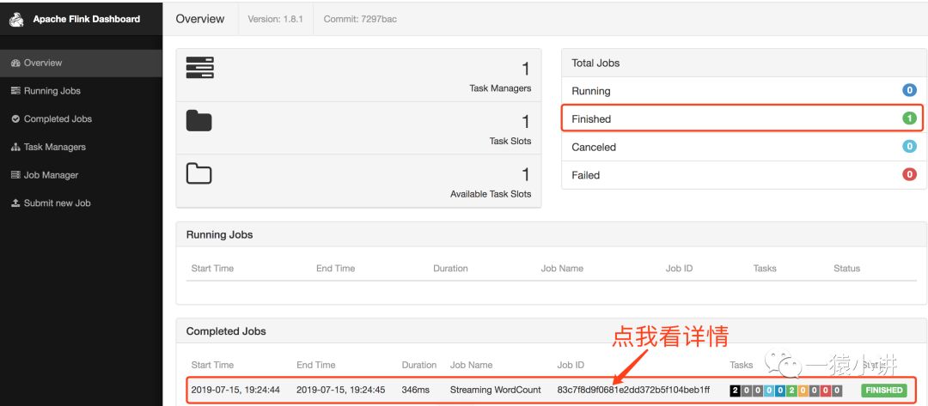Click the Finished row in Total Jobs
The width and height of the screenshot is (928, 406).
tap(742, 118)
